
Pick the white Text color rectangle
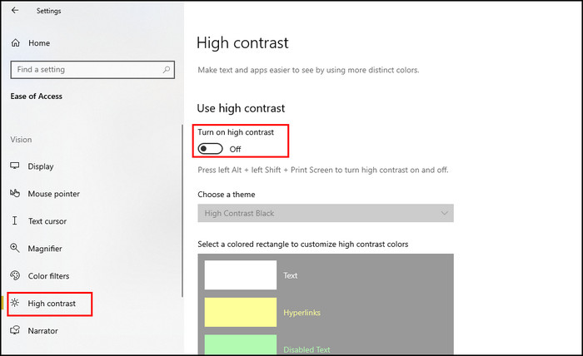[x=241, y=274]
